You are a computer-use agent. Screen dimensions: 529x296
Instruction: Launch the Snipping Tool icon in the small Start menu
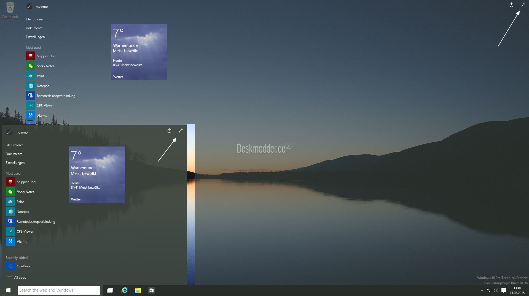coord(10,182)
